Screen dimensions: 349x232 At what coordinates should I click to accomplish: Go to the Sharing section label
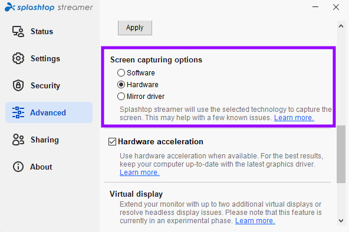click(45, 140)
